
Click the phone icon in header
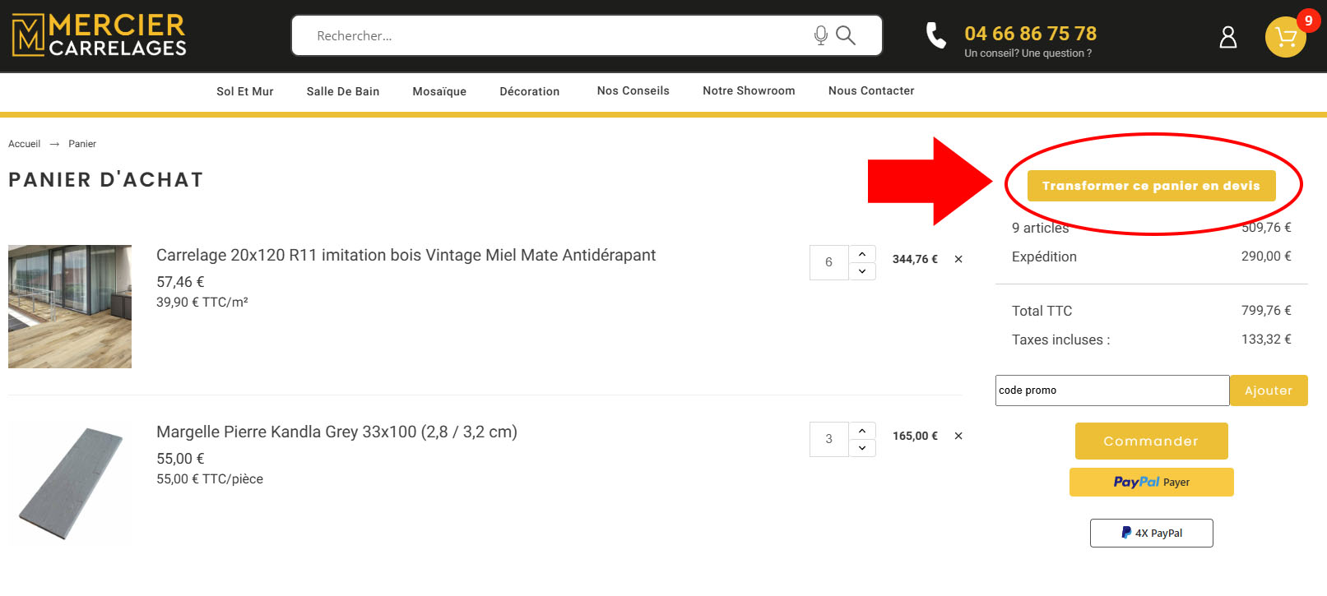(x=936, y=35)
